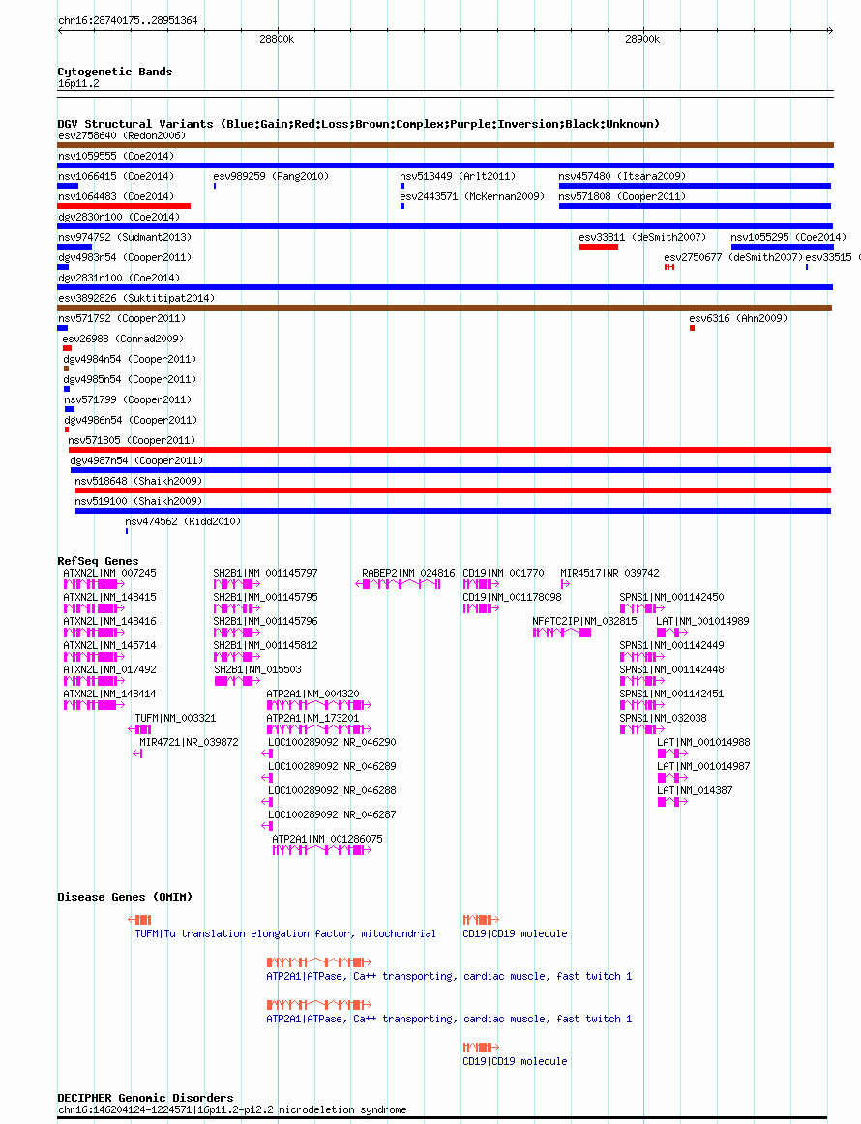Open first CD19 molecule OMIM link
Viewport: 861px width, 1124px height.
point(515,933)
